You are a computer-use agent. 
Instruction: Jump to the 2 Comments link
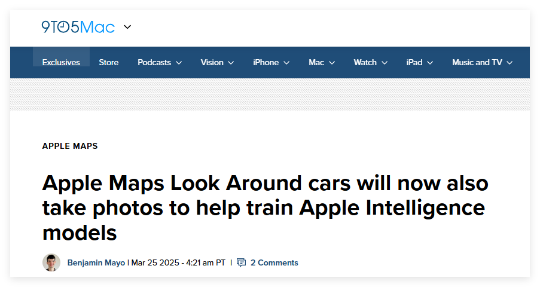point(274,262)
